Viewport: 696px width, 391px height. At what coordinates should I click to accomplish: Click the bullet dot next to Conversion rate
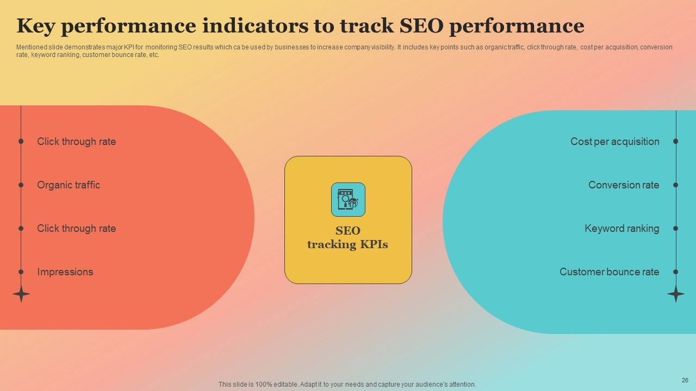click(x=676, y=185)
